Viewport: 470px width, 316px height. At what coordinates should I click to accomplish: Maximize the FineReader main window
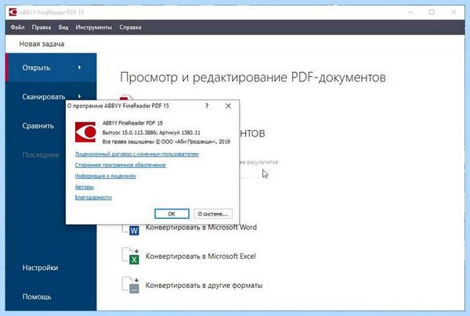[432, 13]
